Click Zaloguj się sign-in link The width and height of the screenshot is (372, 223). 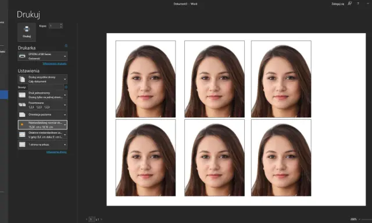pos(338,4)
